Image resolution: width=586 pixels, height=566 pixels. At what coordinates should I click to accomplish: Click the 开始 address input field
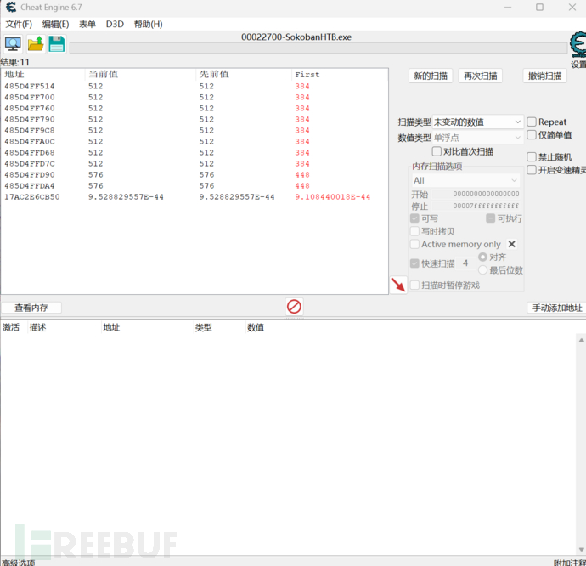(x=476, y=194)
